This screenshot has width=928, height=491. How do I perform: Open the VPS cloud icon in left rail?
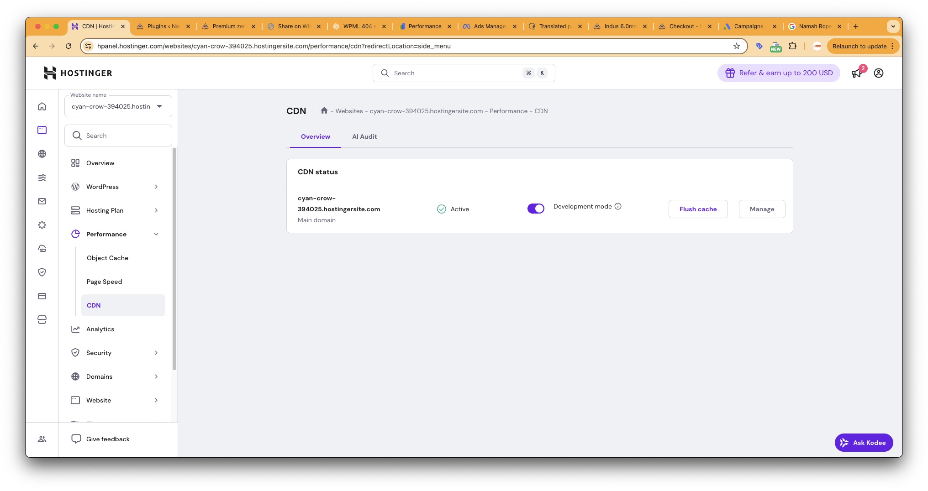pos(42,249)
